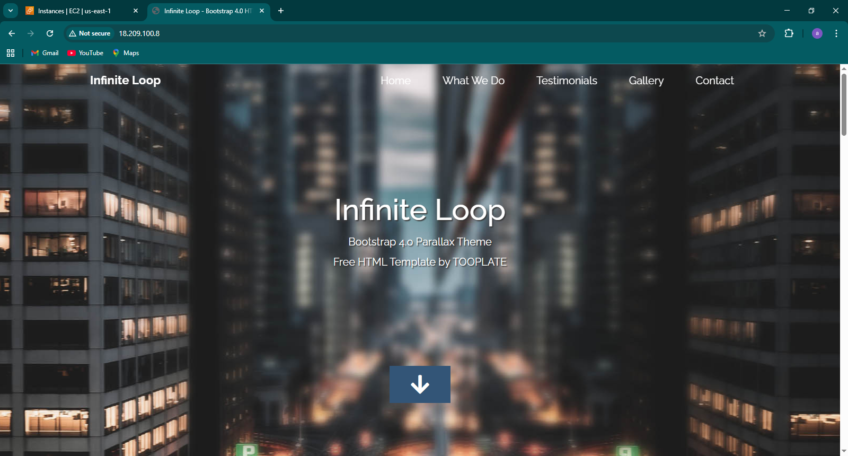Jump to the Testimonials section
This screenshot has width=848, height=456.
567,81
